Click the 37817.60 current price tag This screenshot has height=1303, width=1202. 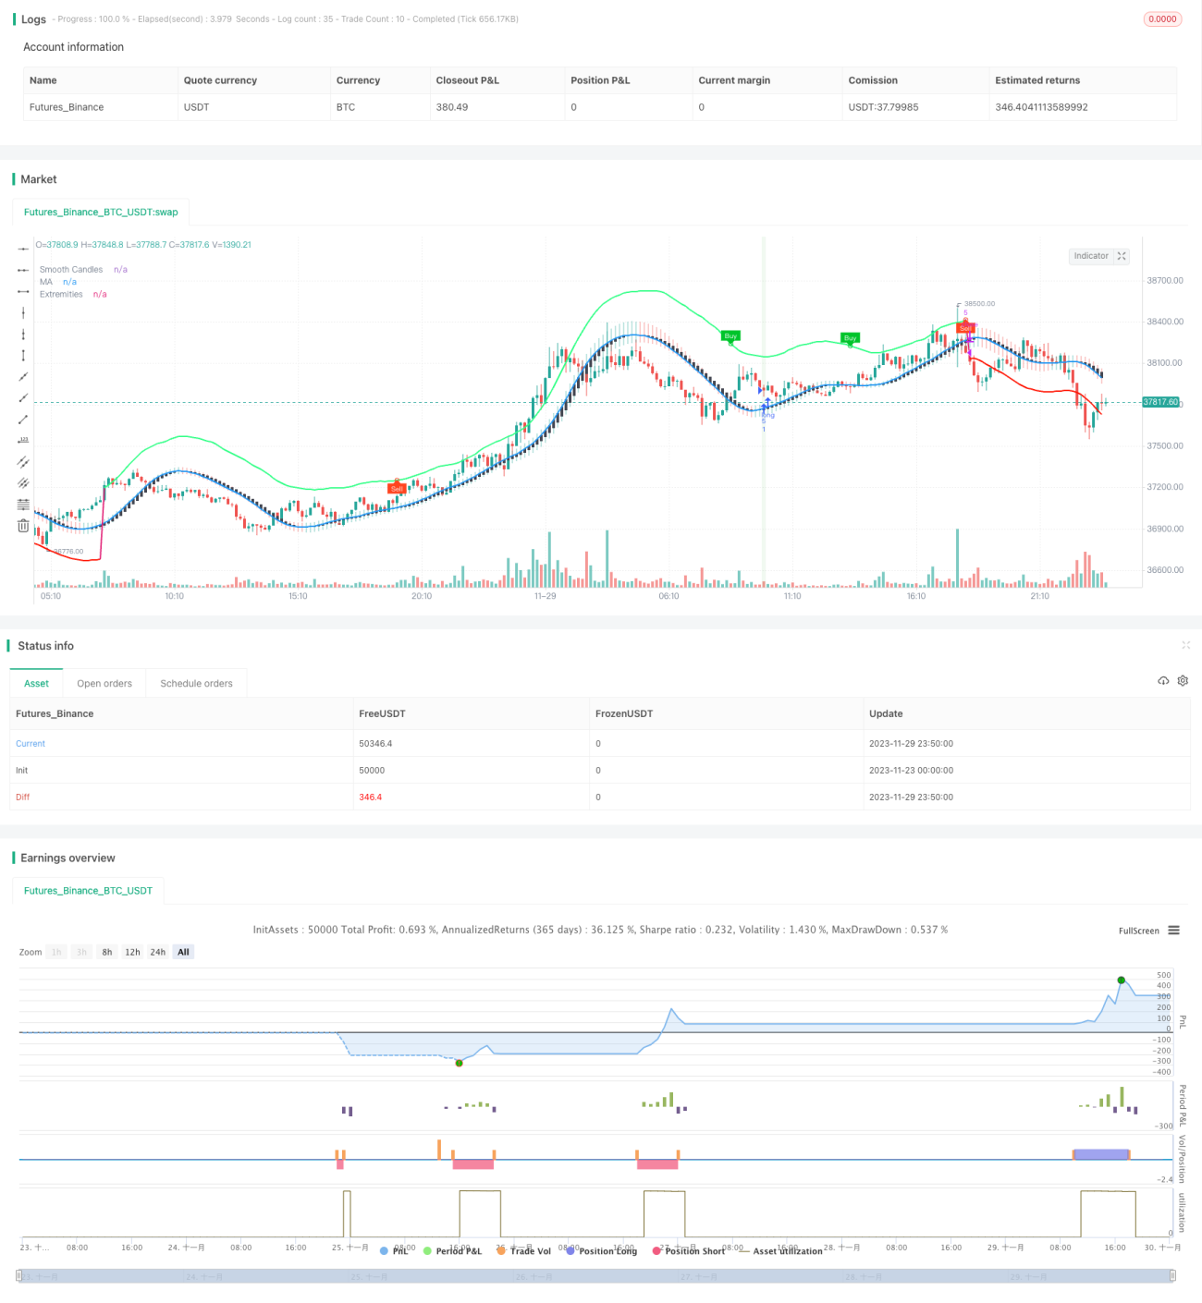coord(1160,402)
